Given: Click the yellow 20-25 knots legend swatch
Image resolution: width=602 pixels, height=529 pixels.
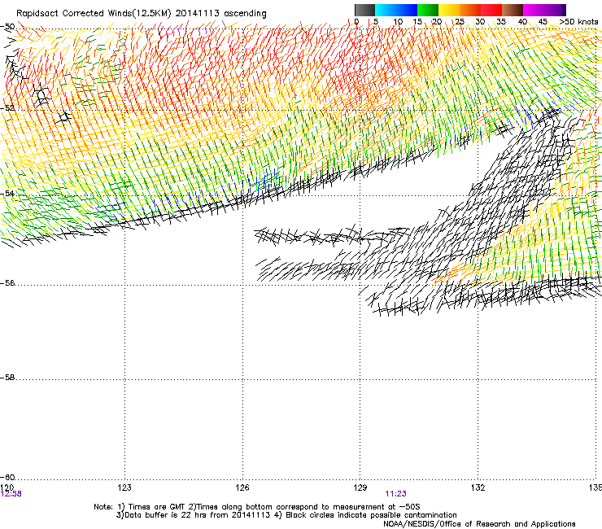Looking at the screenshot, I should tap(449, 10).
